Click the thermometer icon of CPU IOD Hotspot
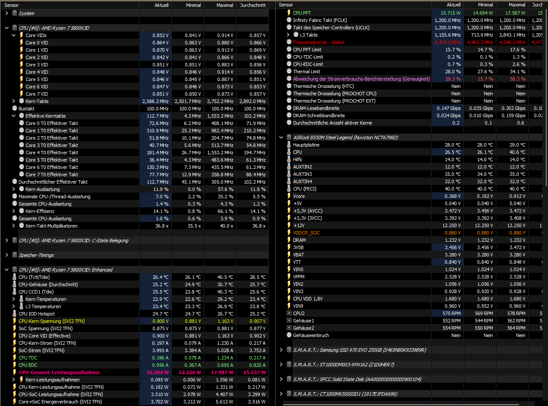The width and height of the screenshot is (548, 406). pos(15,314)
